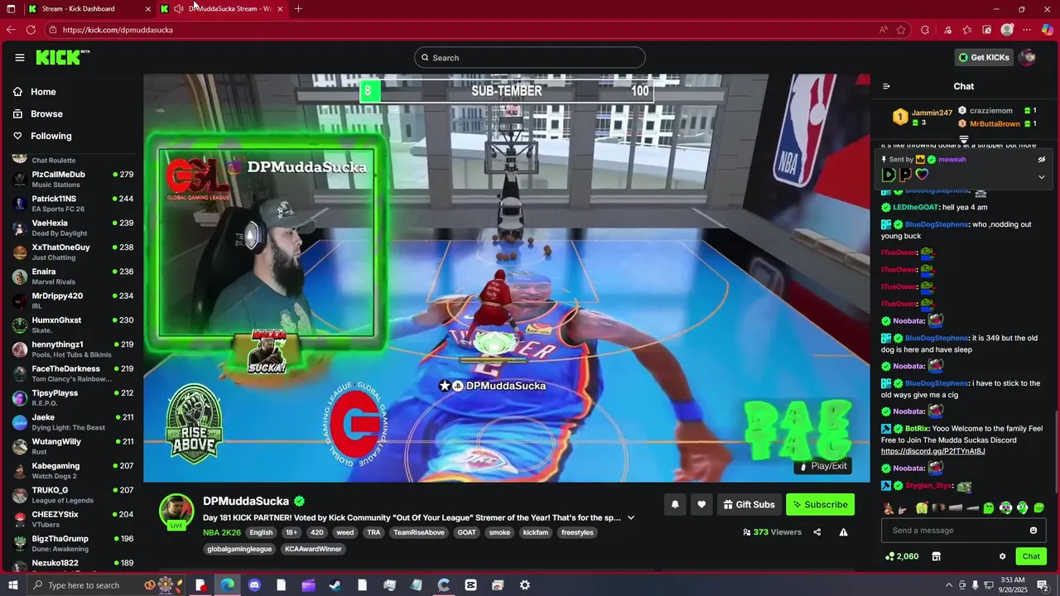The image size is (1060, 596).
Task: Open the Windows notification center
Action: (1043, 585)
